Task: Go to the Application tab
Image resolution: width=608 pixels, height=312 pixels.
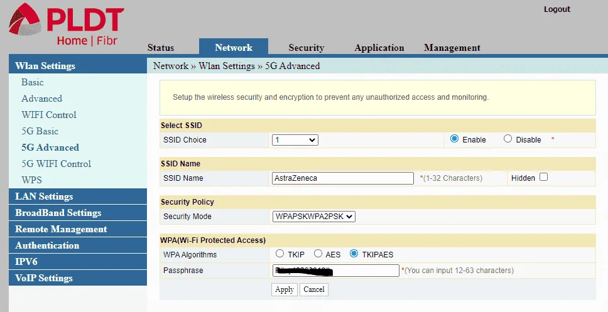Action: (x=379, y=48)
